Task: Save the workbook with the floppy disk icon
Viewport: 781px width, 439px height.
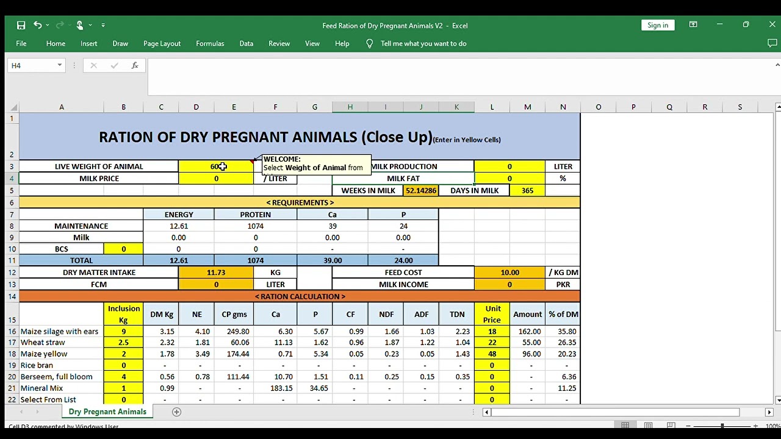Action: 21,25
